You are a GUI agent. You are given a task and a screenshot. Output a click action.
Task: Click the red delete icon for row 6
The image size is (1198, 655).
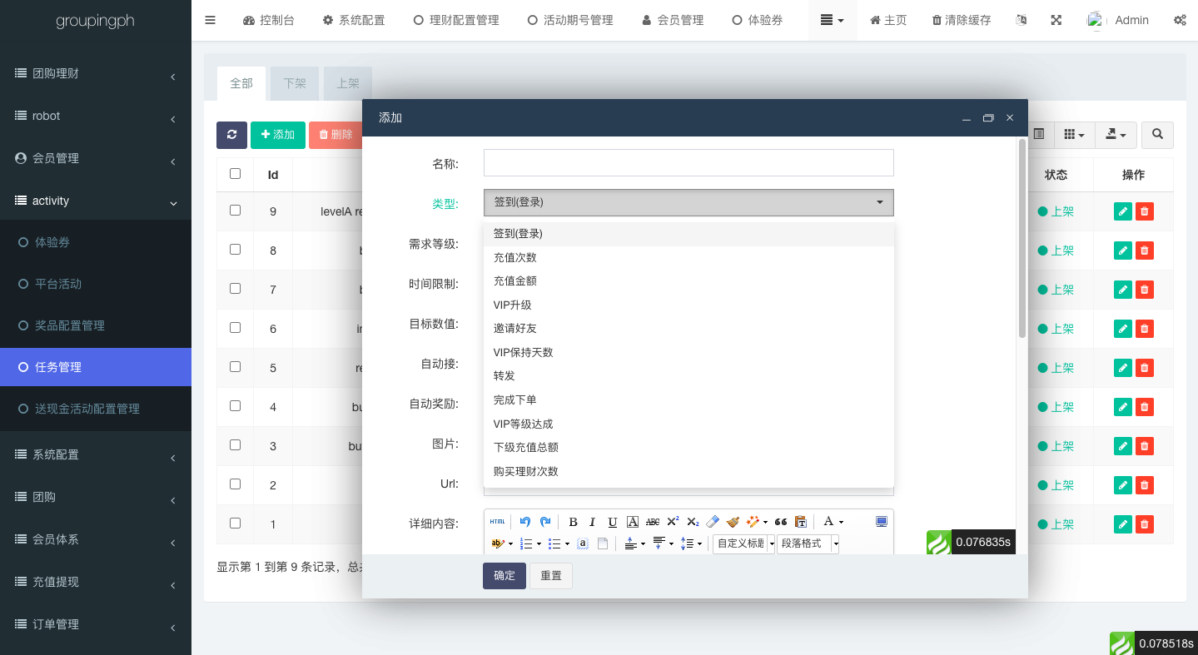click(1145, 329)
